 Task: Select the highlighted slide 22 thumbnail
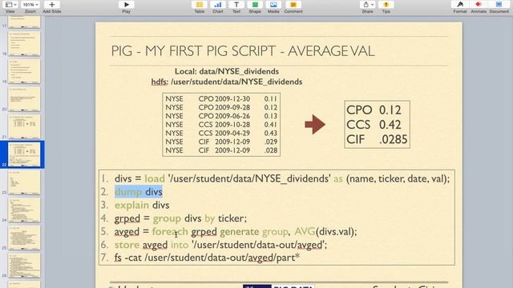24,154
